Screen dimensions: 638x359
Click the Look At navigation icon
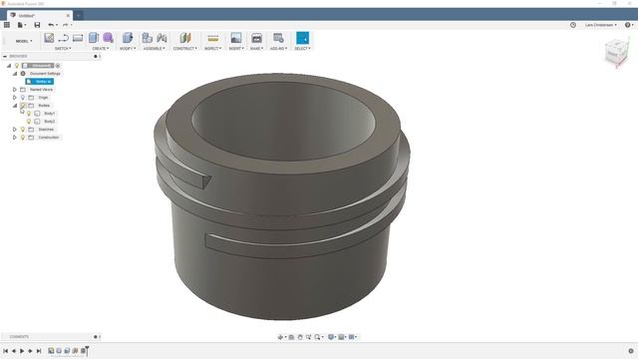pos(291,337)
